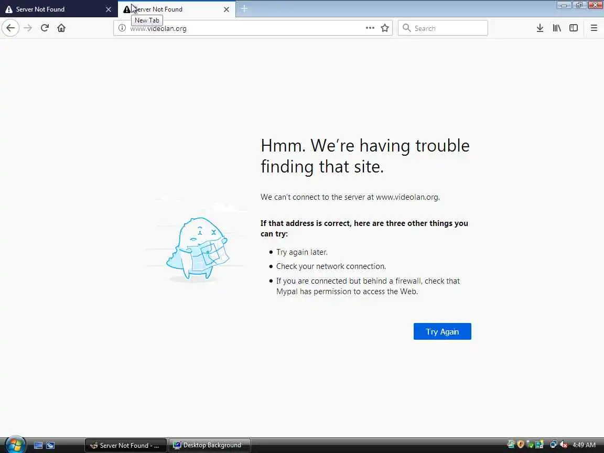Click Switch between windows quick launch icon
The height and width of the screenshot is (453, 604).
click(x=50, y=445)
